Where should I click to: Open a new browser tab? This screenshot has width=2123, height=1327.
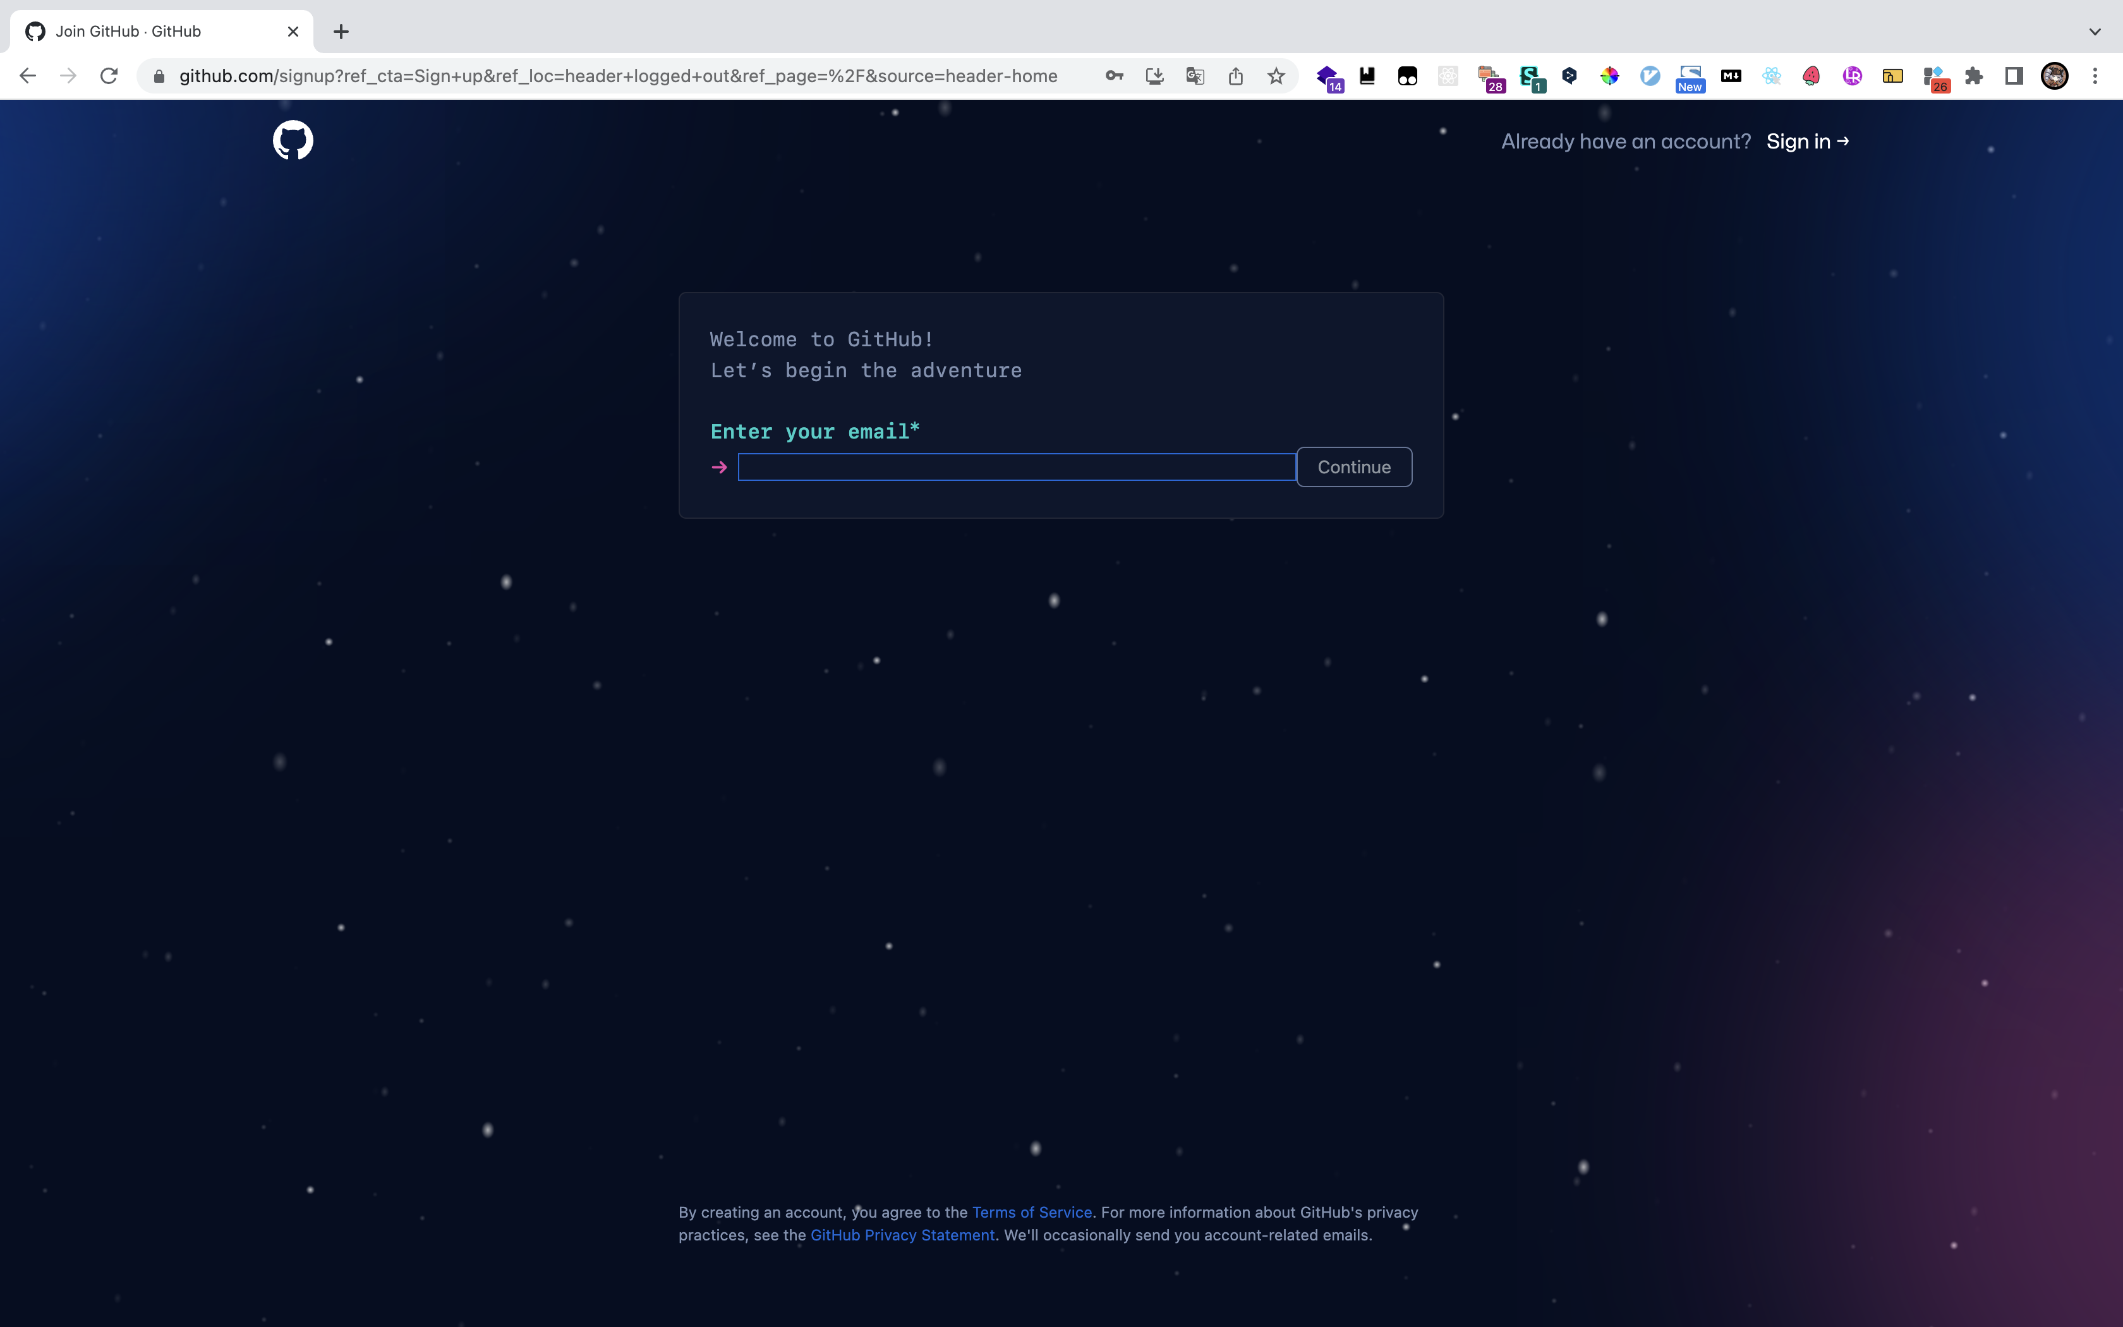coord(341,32)
